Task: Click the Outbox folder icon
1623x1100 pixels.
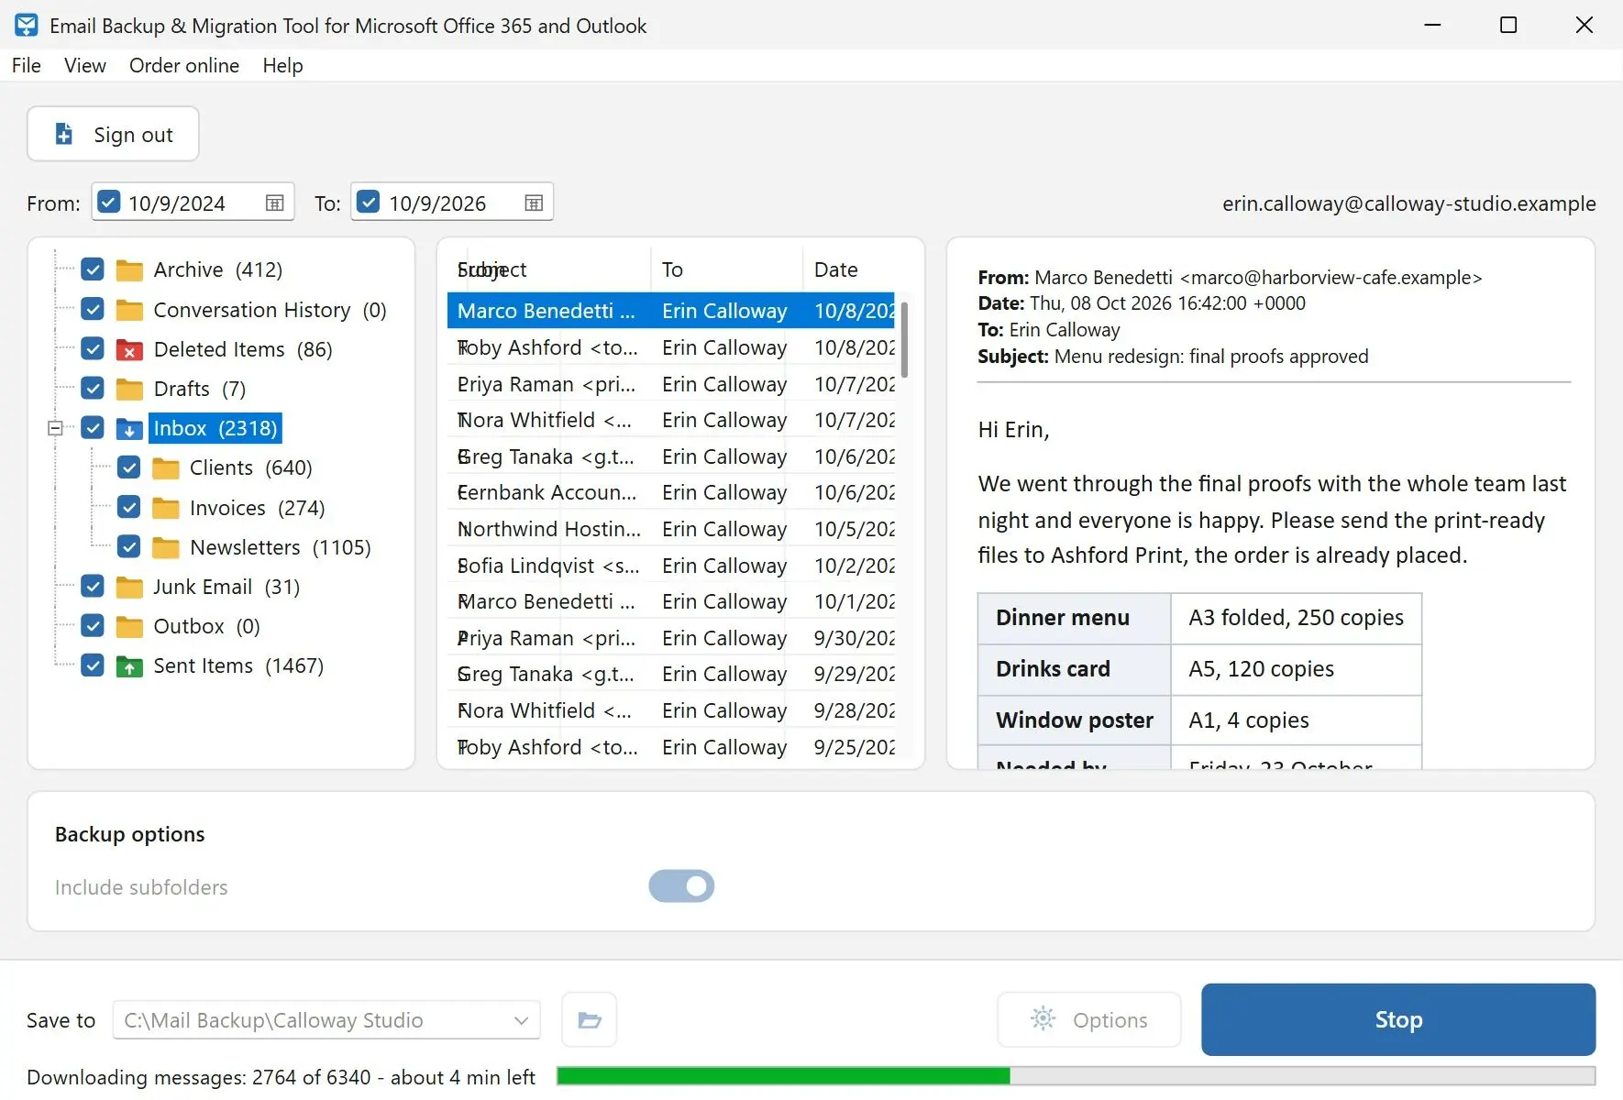Action: pyautogui.click(x=129, y=626)
